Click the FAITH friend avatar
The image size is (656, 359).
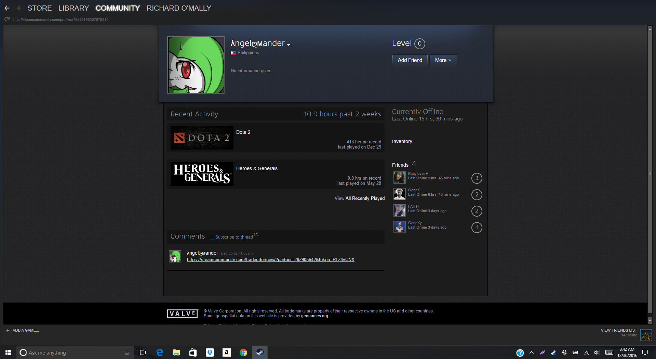point(399,210)
